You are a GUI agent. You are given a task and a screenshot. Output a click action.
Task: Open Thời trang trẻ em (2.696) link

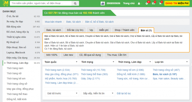pyautogui.click(x=130, y=70)
